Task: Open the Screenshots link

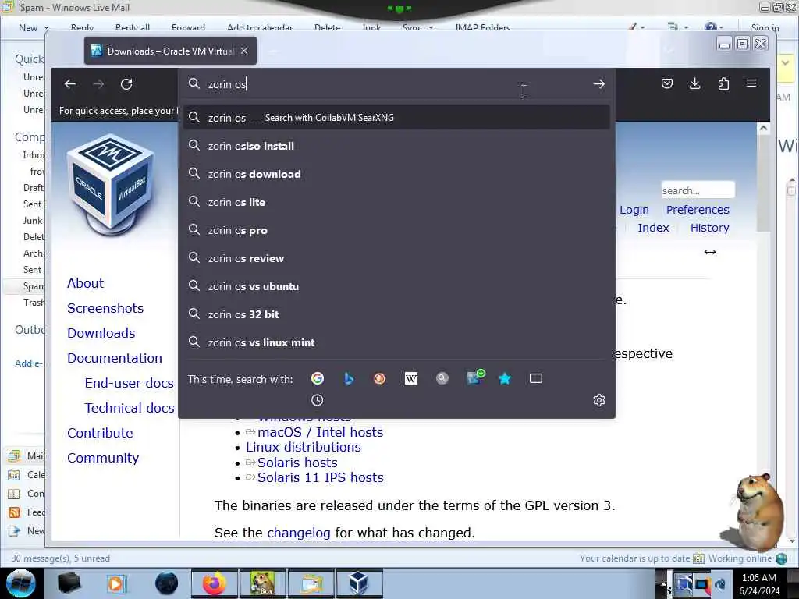Action: point(105,308)
